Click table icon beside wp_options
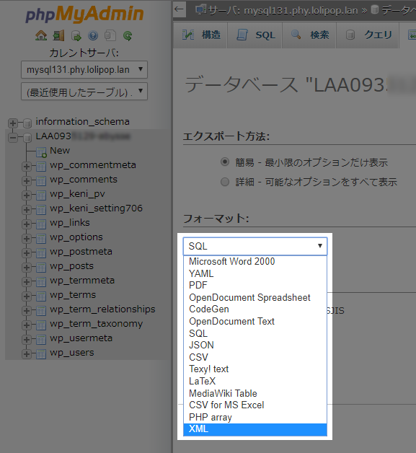The width and height of the screenshot is (416, 453). (41, 239)
